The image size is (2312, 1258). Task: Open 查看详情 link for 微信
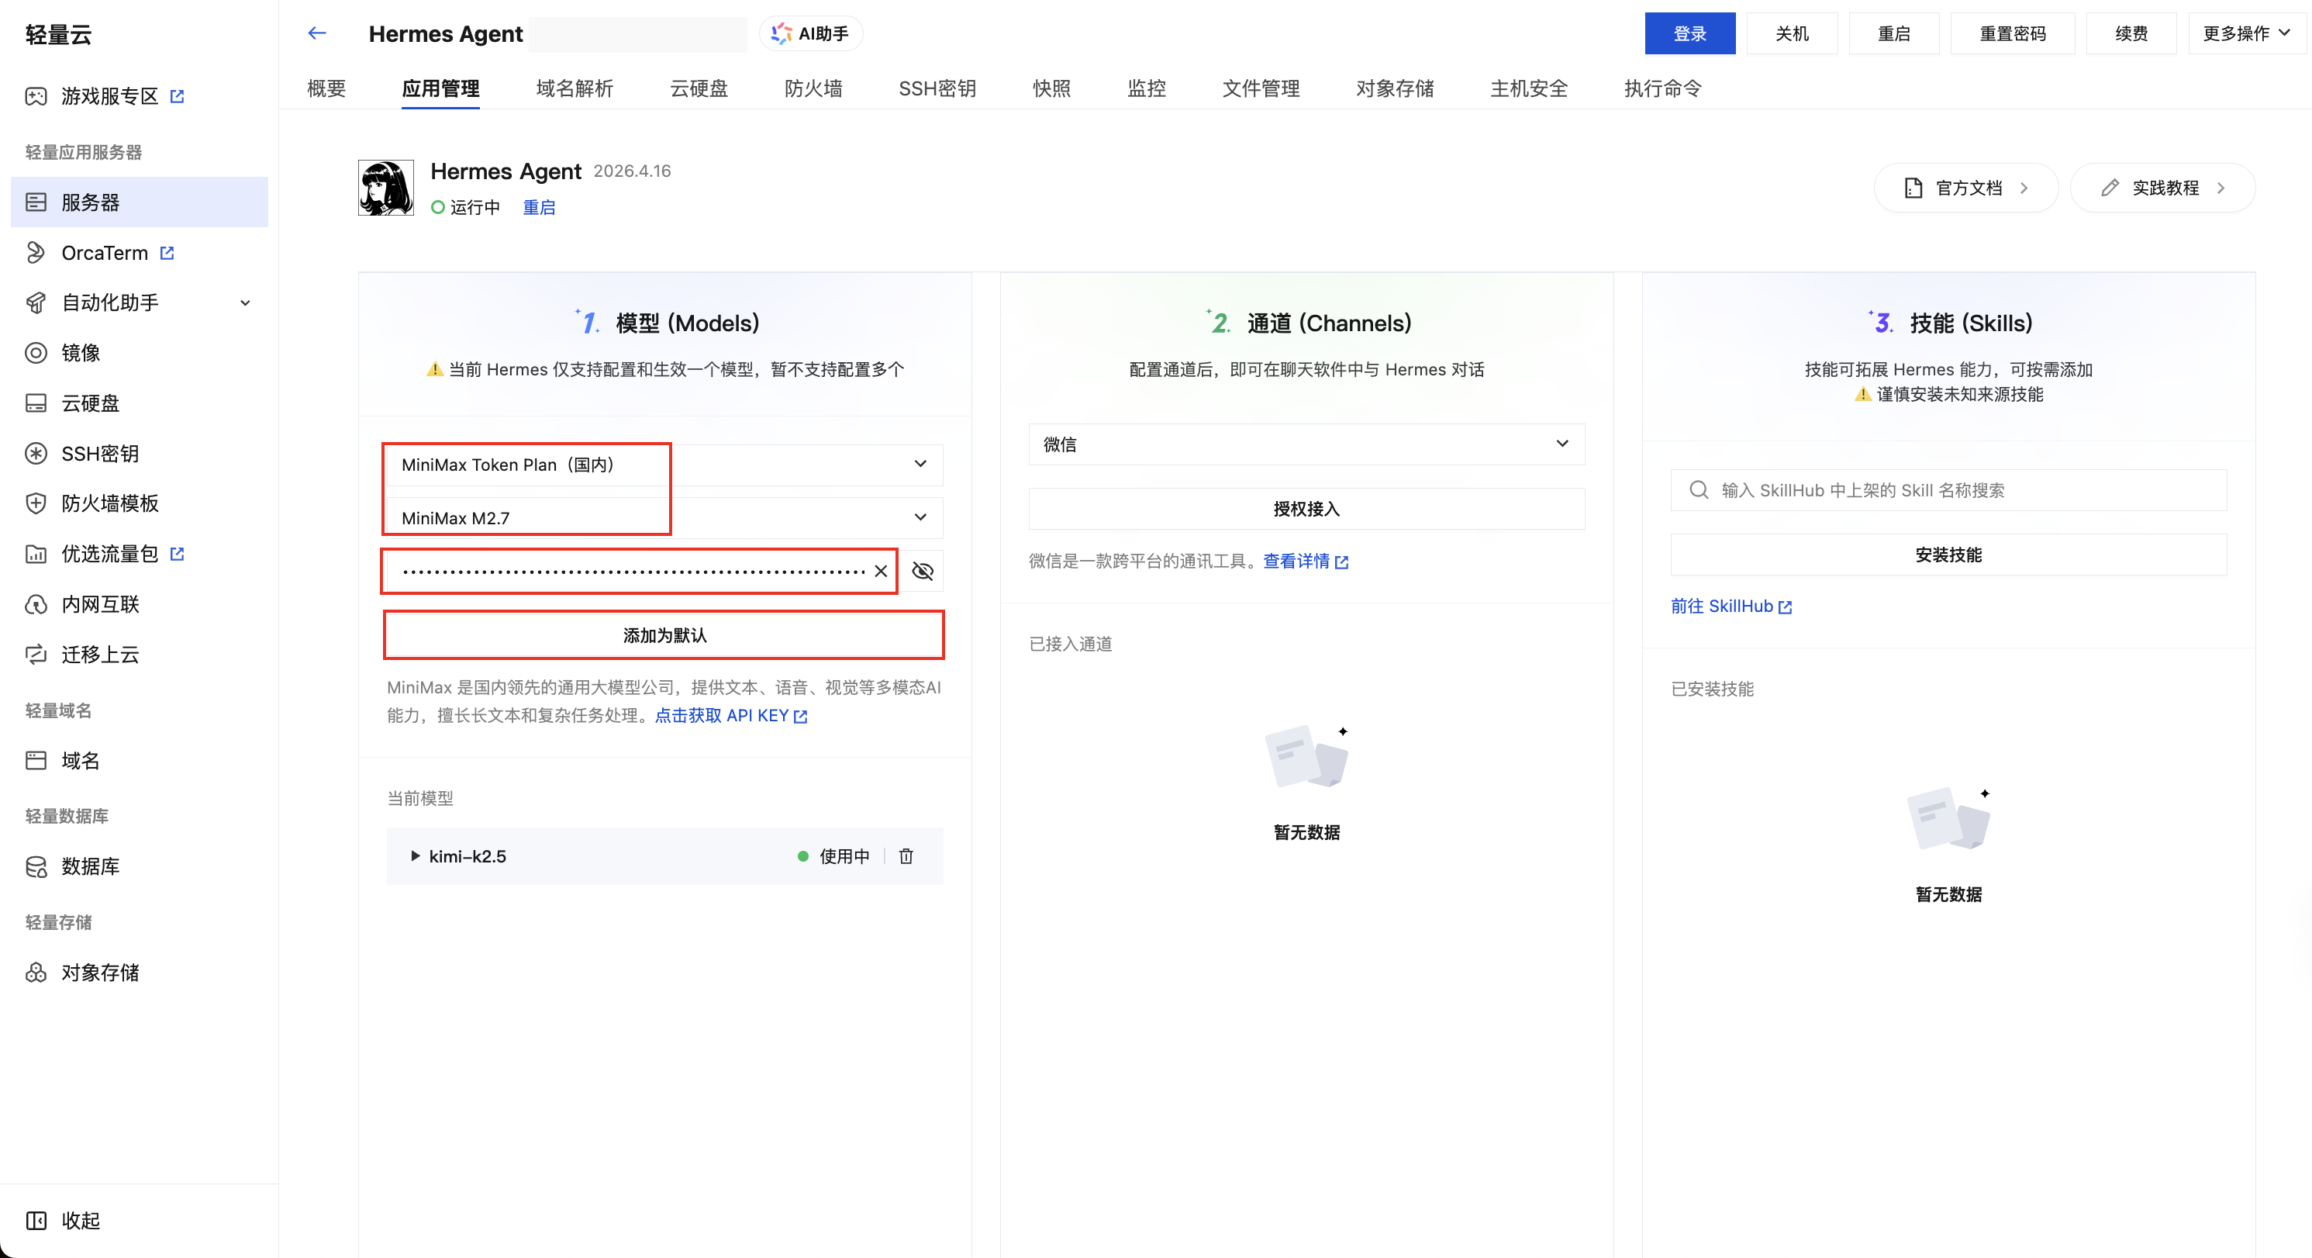1305,562
